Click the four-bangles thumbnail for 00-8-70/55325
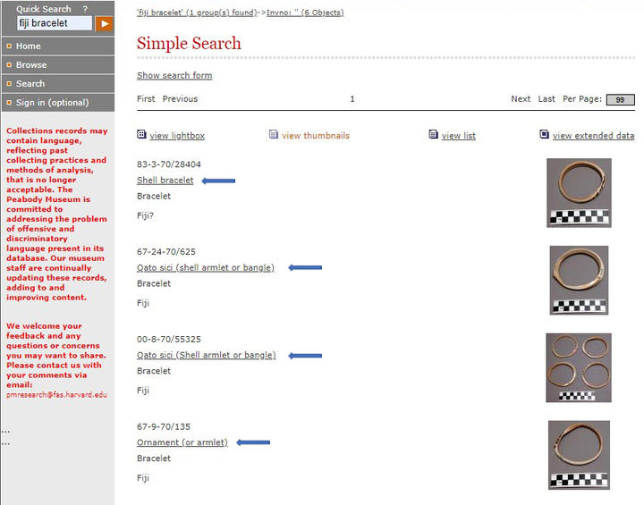This screenshot has width=644, height=505. click(579, 368)
